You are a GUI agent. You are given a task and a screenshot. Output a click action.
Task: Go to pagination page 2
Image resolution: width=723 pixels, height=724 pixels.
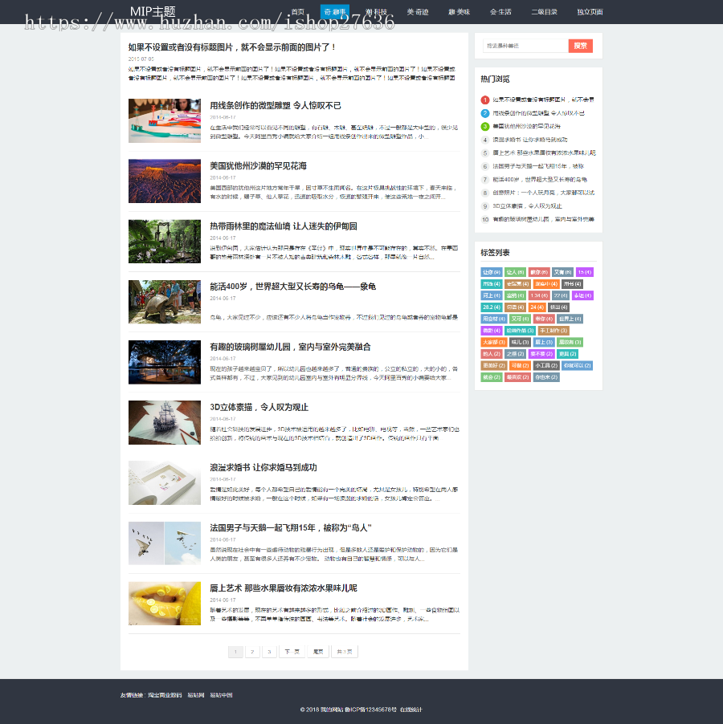tap(252, 652)
